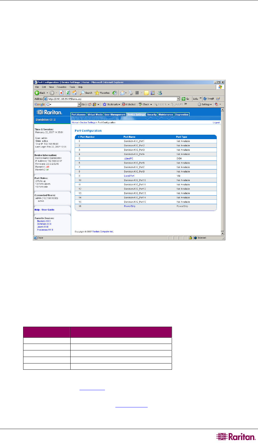The image size is (258, 443).
Task: Click the yellow note toolbar icon
Action: point(146,93)
